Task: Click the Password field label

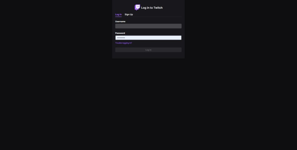Action: coord(120,33)
